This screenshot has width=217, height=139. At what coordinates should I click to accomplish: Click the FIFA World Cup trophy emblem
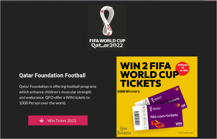tap(107, 21)
